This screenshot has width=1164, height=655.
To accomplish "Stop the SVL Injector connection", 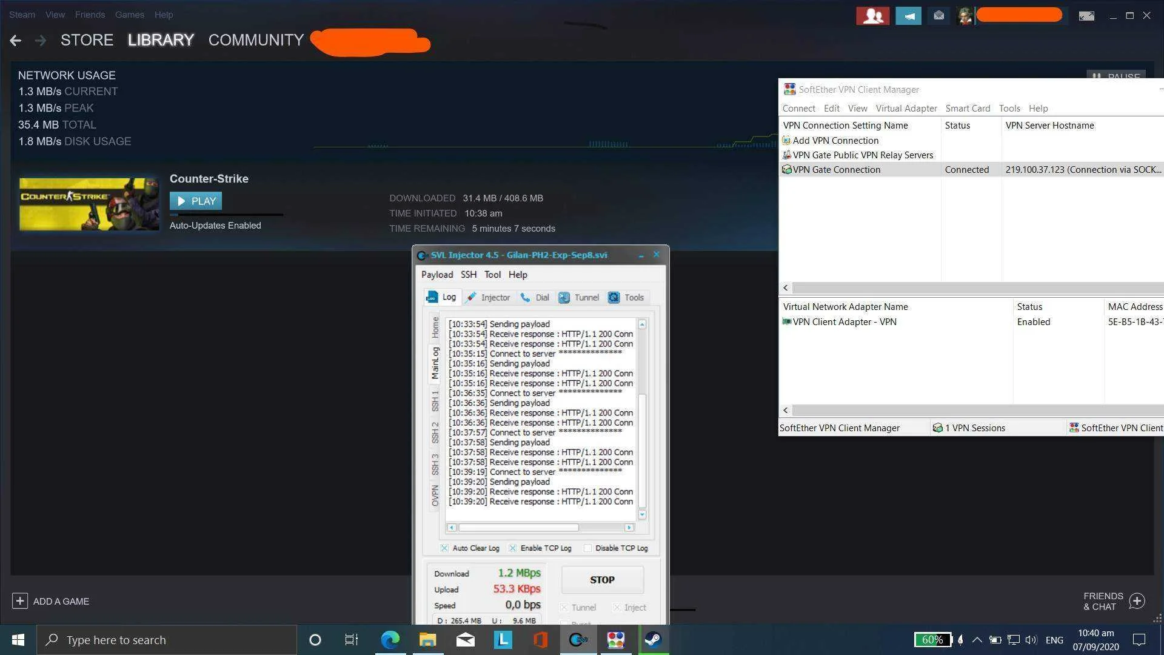I will tap(602, 580).
